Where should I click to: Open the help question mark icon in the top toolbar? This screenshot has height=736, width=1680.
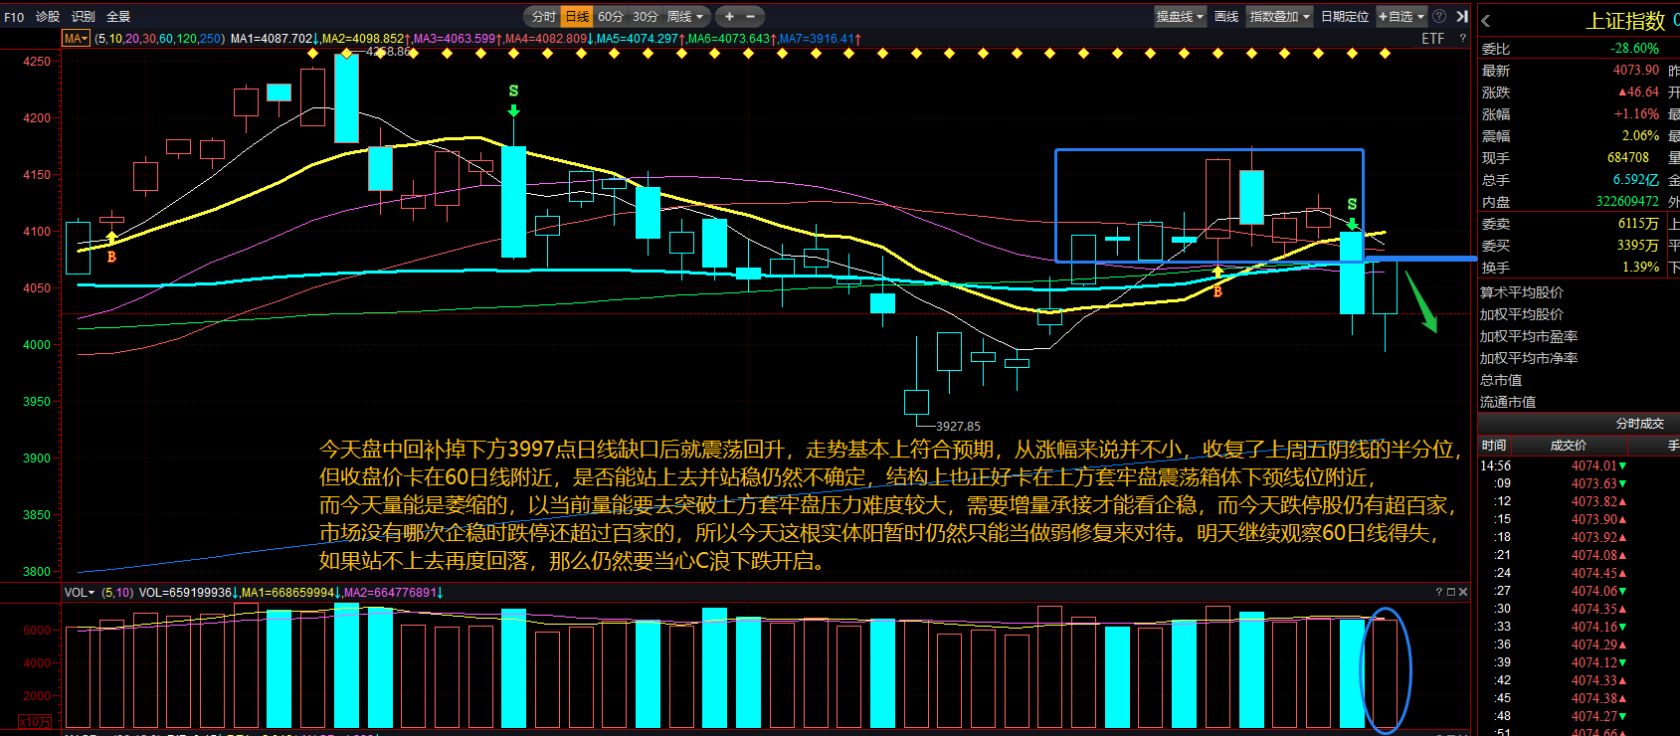[1439, 16]
